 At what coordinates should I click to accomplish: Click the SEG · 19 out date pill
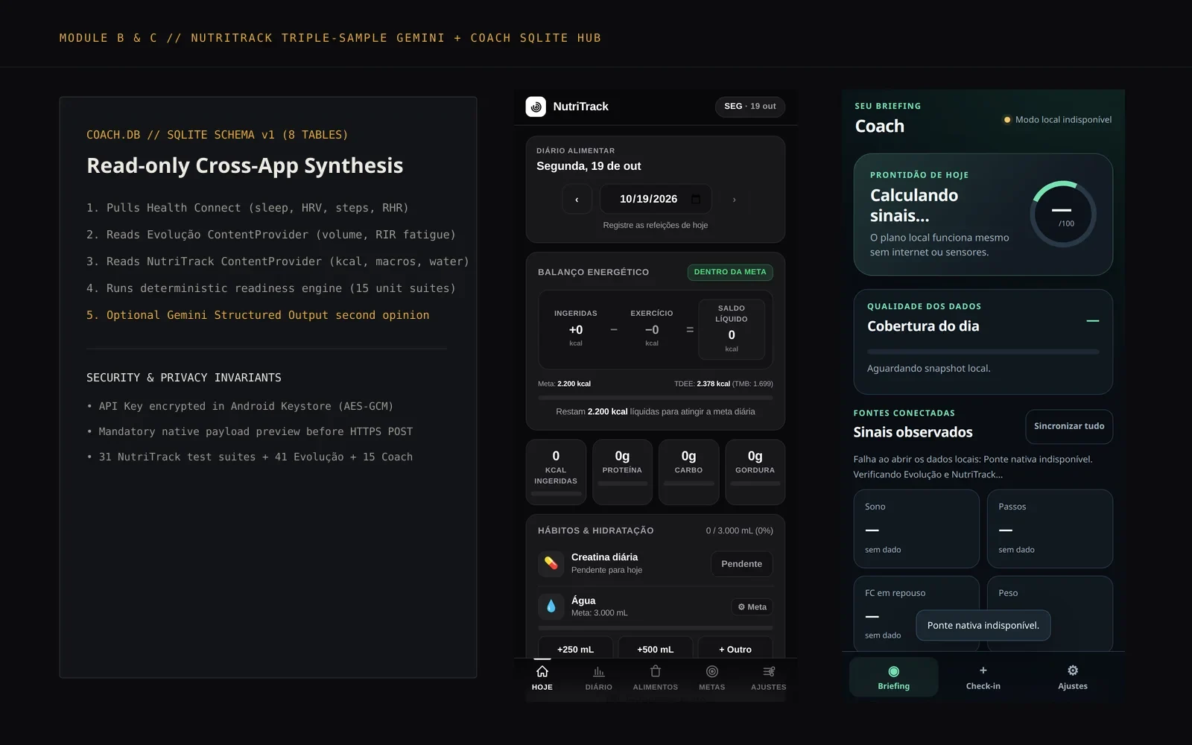click(x=750, y=107)
